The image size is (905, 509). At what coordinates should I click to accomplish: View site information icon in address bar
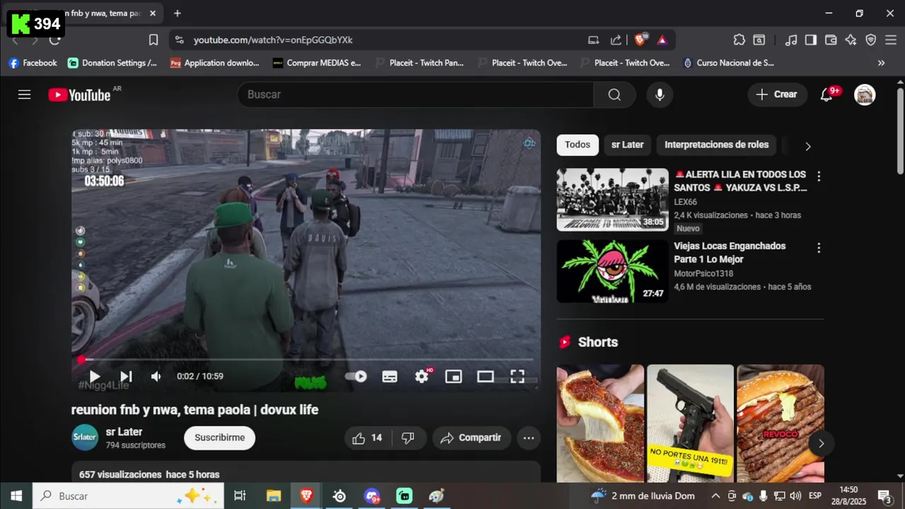[180, 40]
